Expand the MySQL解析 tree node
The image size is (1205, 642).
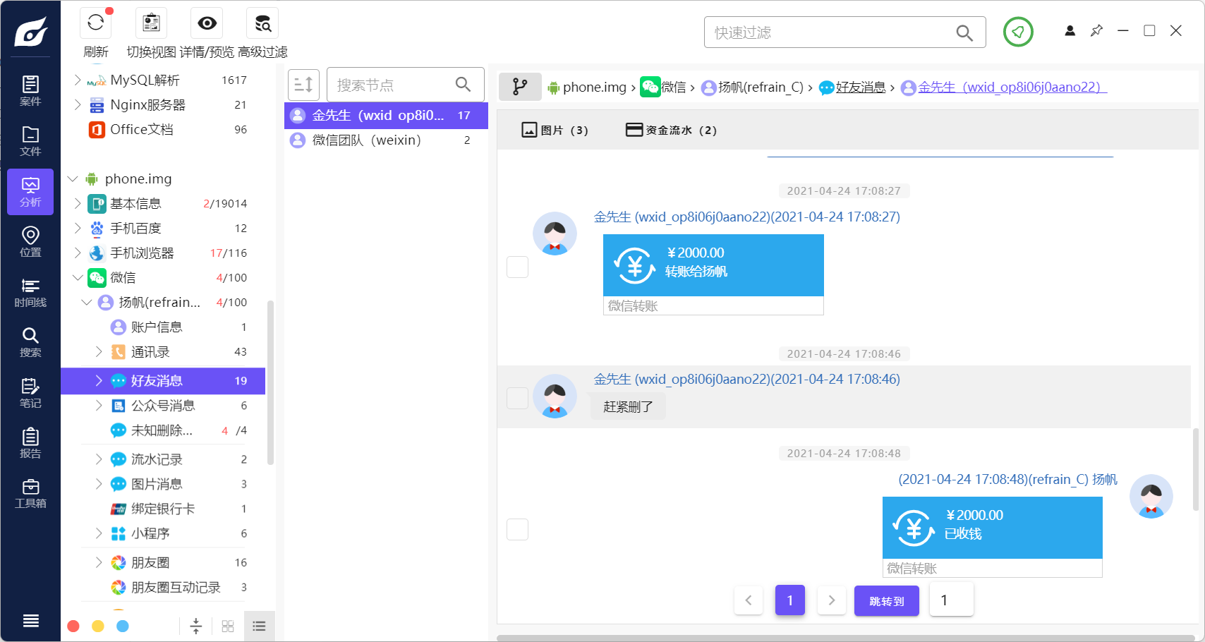click(x=78, y=80)
